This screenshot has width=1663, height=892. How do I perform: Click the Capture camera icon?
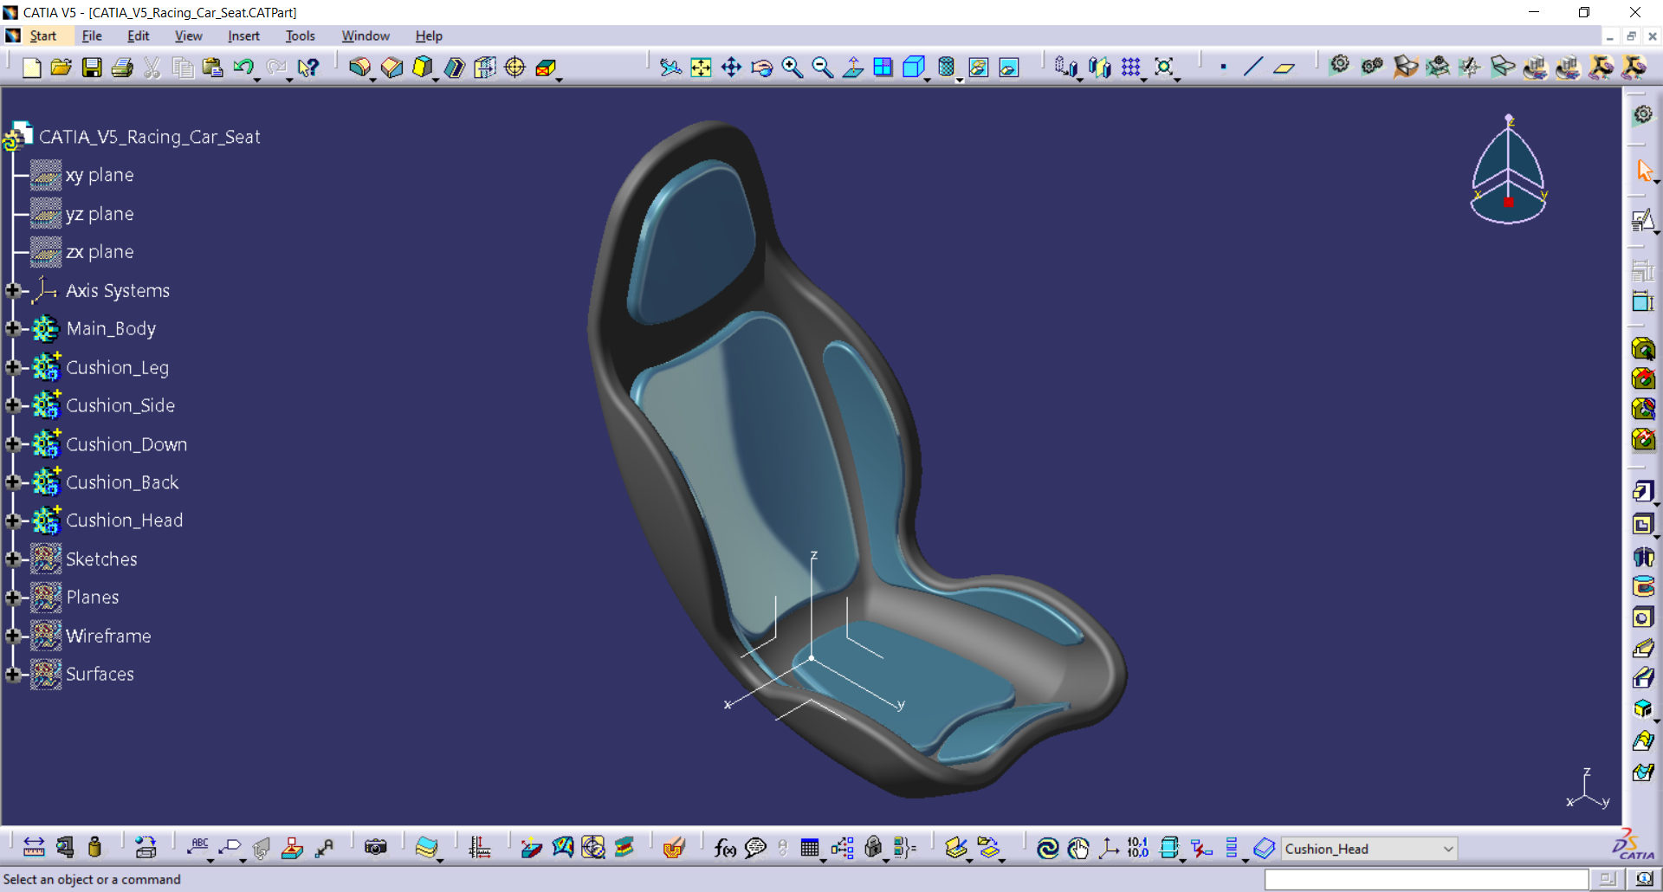tap(376, 848)
